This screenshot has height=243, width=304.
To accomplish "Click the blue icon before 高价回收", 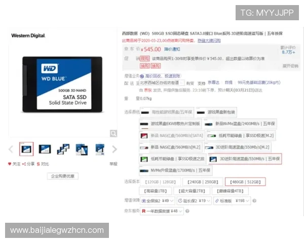I will 142,76.
